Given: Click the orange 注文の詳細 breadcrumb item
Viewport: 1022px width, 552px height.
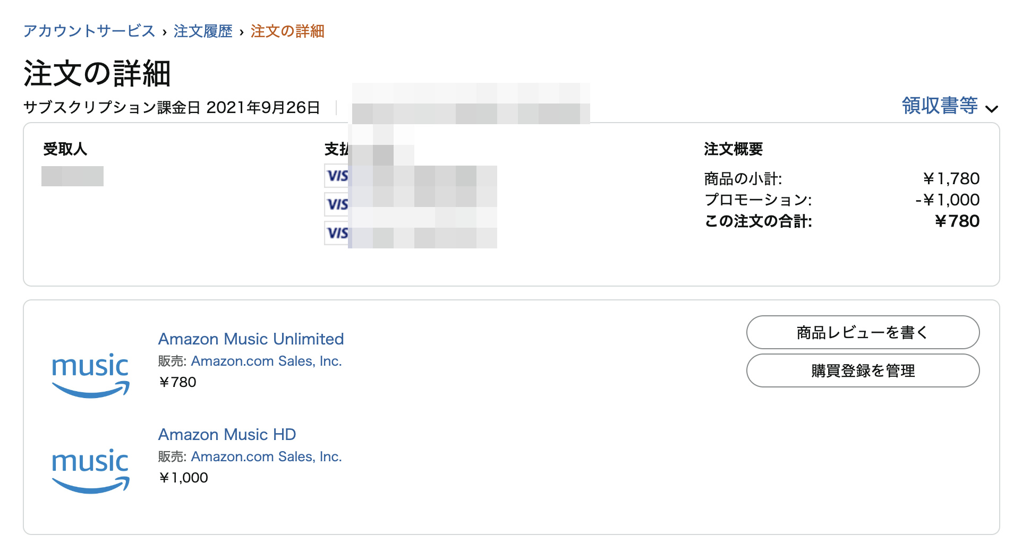Looking at the screenshot, I should click(287, 31).
